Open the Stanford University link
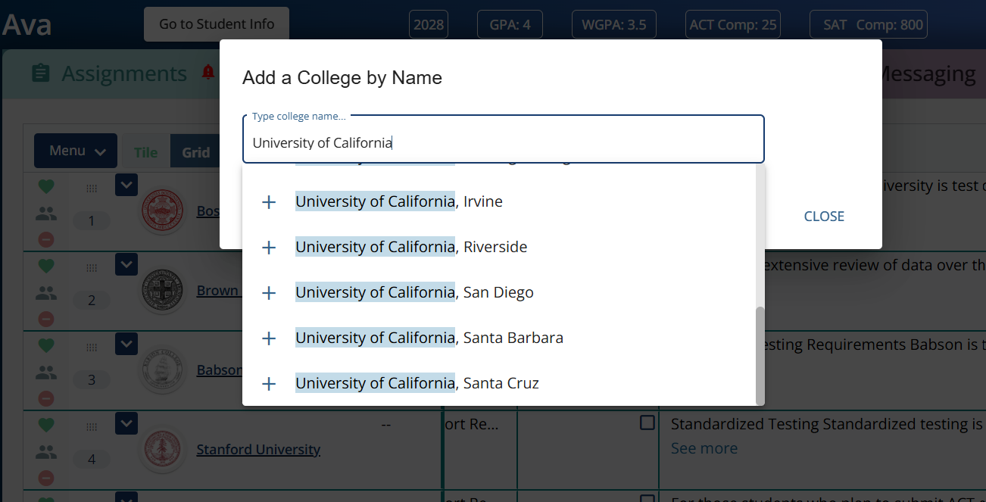Screen dimensions: 986x502 tap(258, 450)
